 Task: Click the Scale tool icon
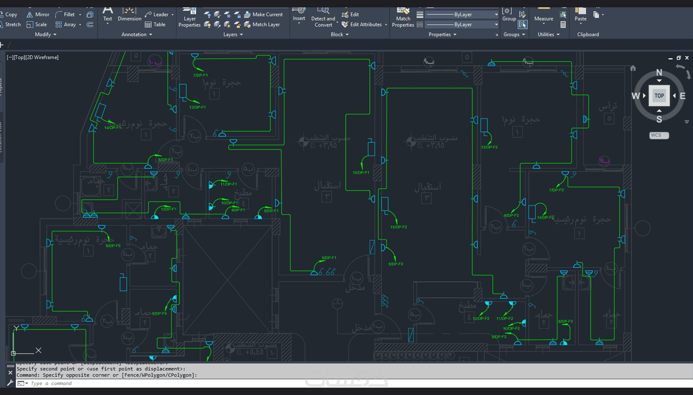click(x=30, y=24)
